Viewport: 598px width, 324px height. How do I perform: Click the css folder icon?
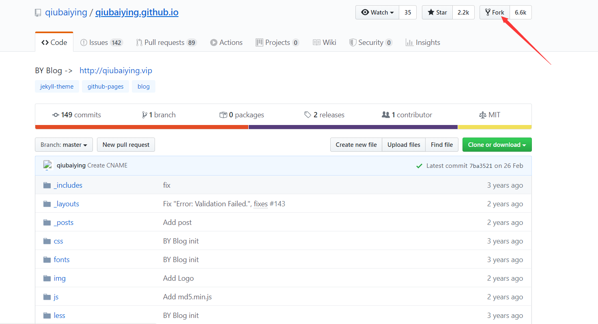47,241
